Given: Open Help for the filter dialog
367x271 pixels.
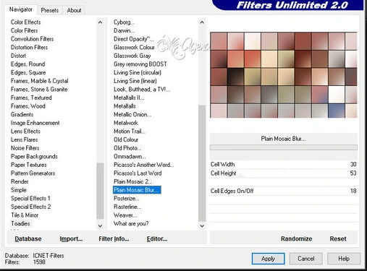Looking at the screenshot, I should [344, 259].
